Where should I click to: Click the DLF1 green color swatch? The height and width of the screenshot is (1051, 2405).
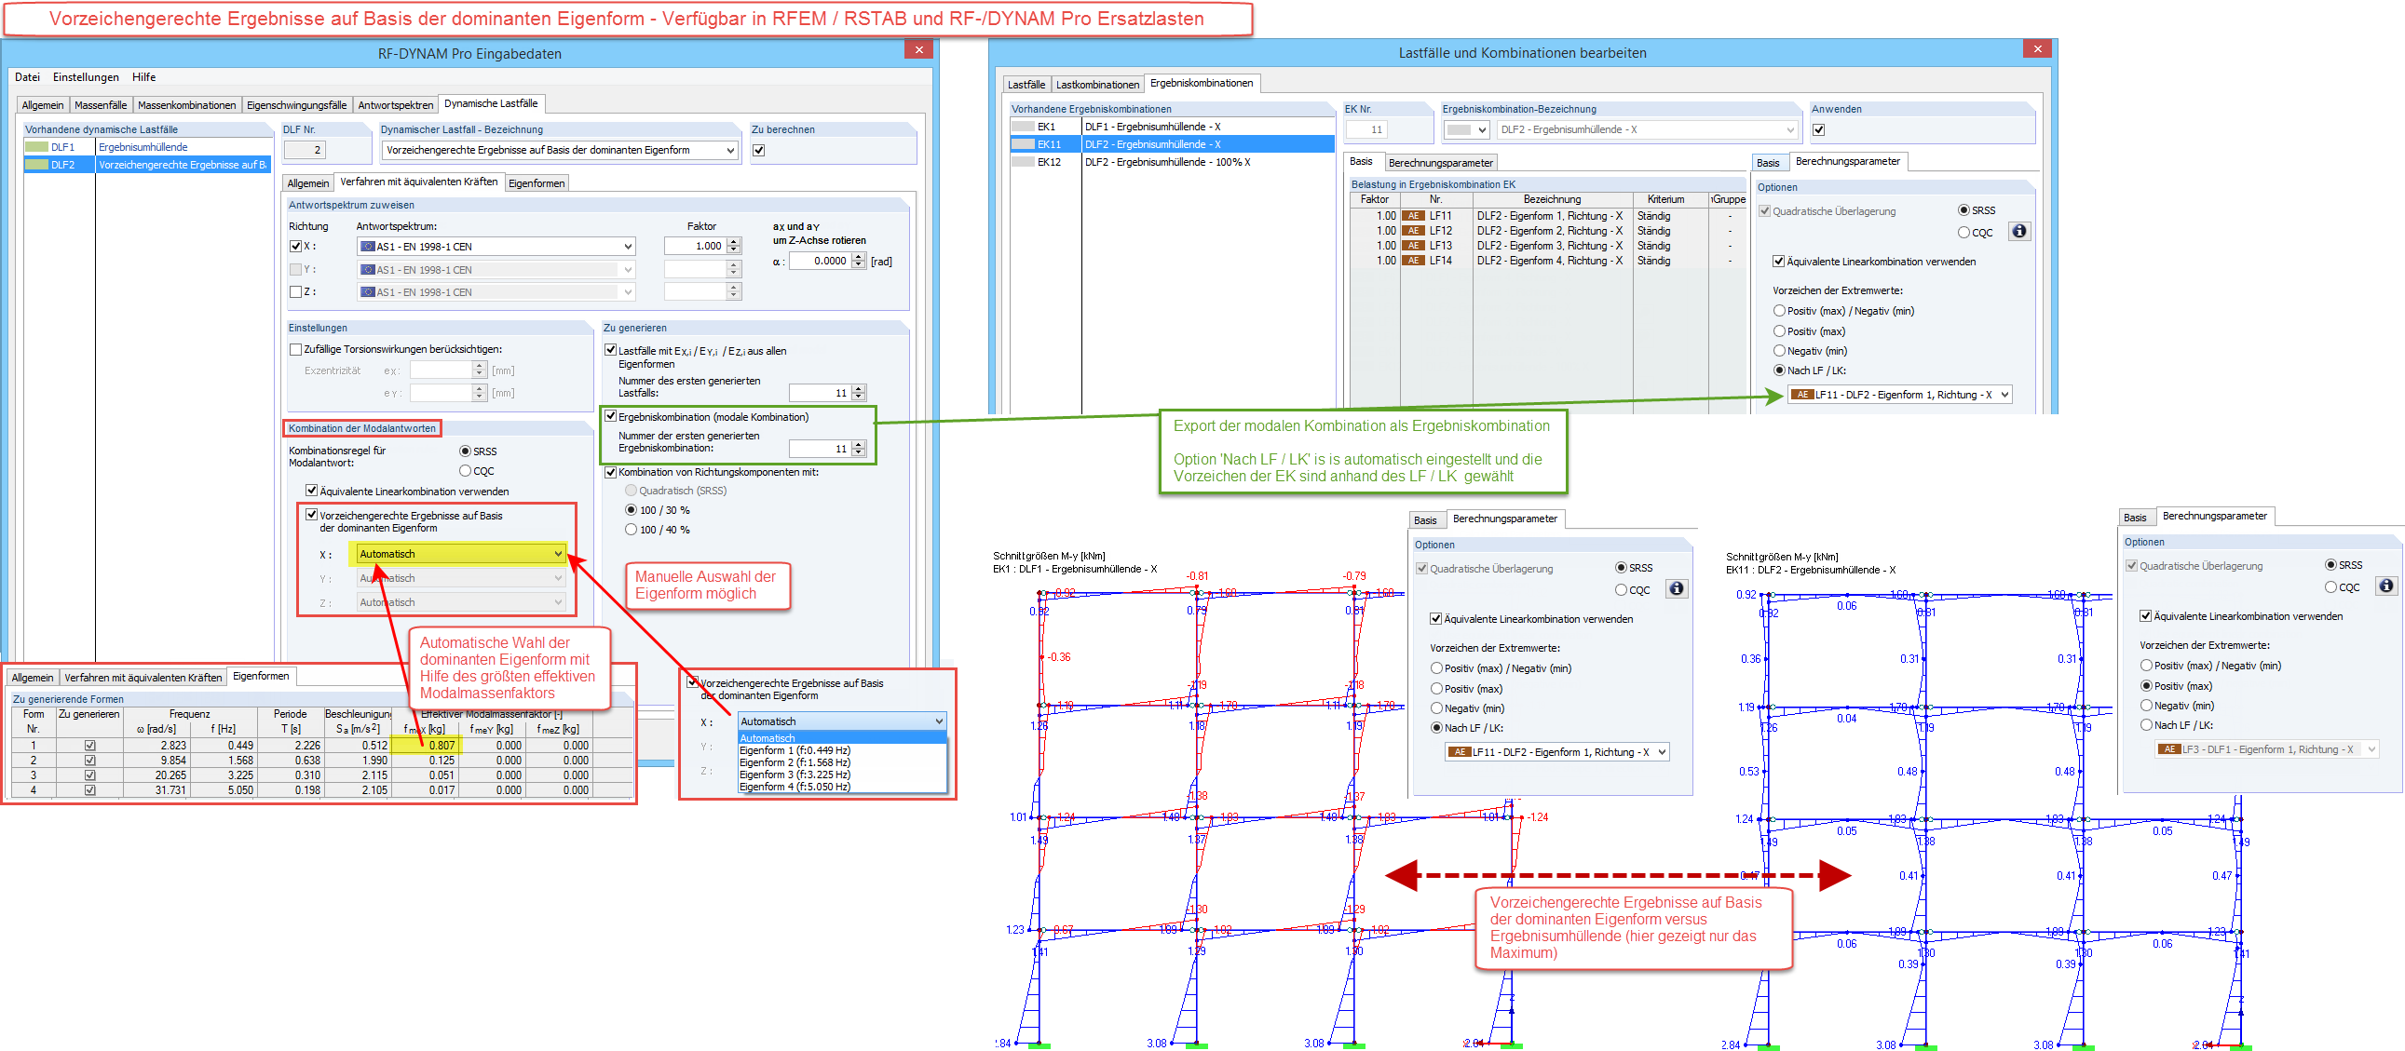tap(36, 147)
